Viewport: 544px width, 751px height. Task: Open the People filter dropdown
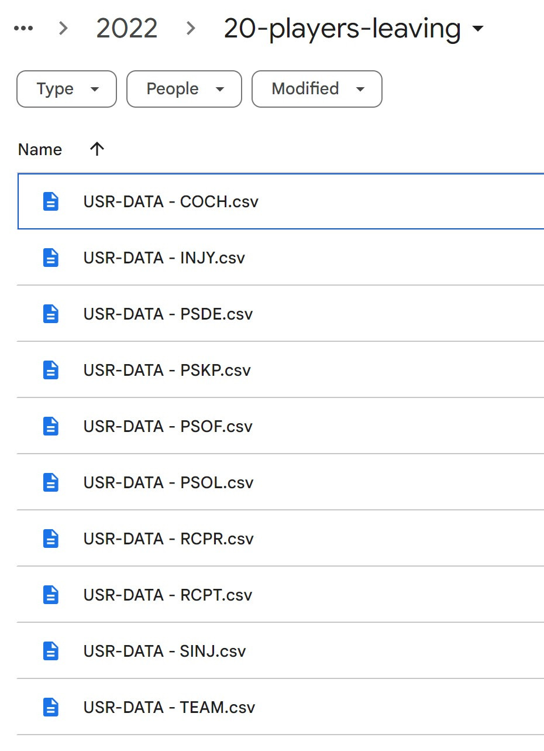[x=184, y=89]
